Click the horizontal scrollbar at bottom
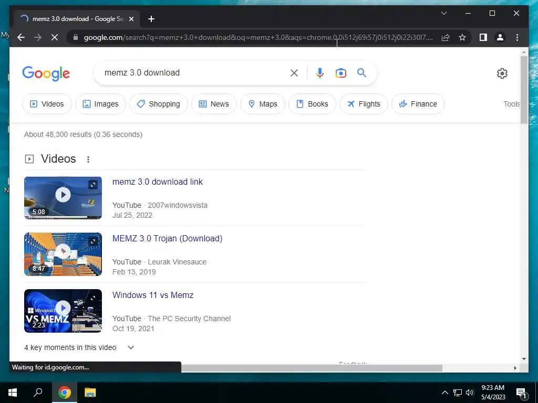The image size is (538, 403). 312,368
